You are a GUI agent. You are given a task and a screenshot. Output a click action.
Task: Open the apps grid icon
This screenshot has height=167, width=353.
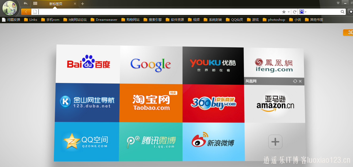(x=35, y=3)
